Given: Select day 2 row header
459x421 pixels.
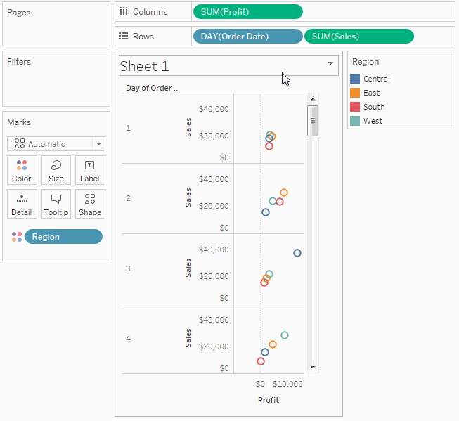Looking at the screenshot, I should click(x=128, y=198).
